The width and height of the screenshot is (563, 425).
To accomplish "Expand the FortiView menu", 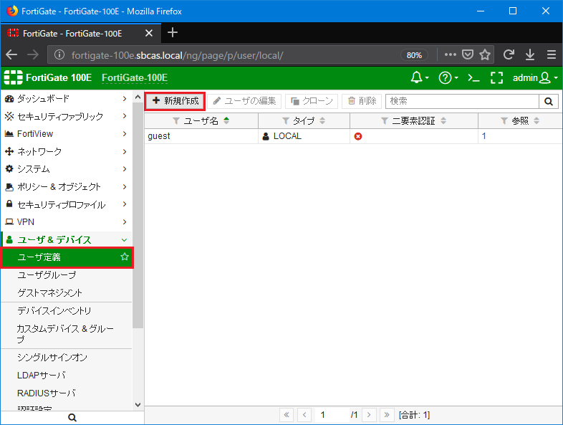I will [x=66, y=134].
